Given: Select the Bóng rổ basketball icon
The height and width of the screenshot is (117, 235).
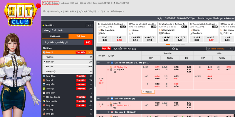Looking at the screenshot, I should click(x=44, y=80).
